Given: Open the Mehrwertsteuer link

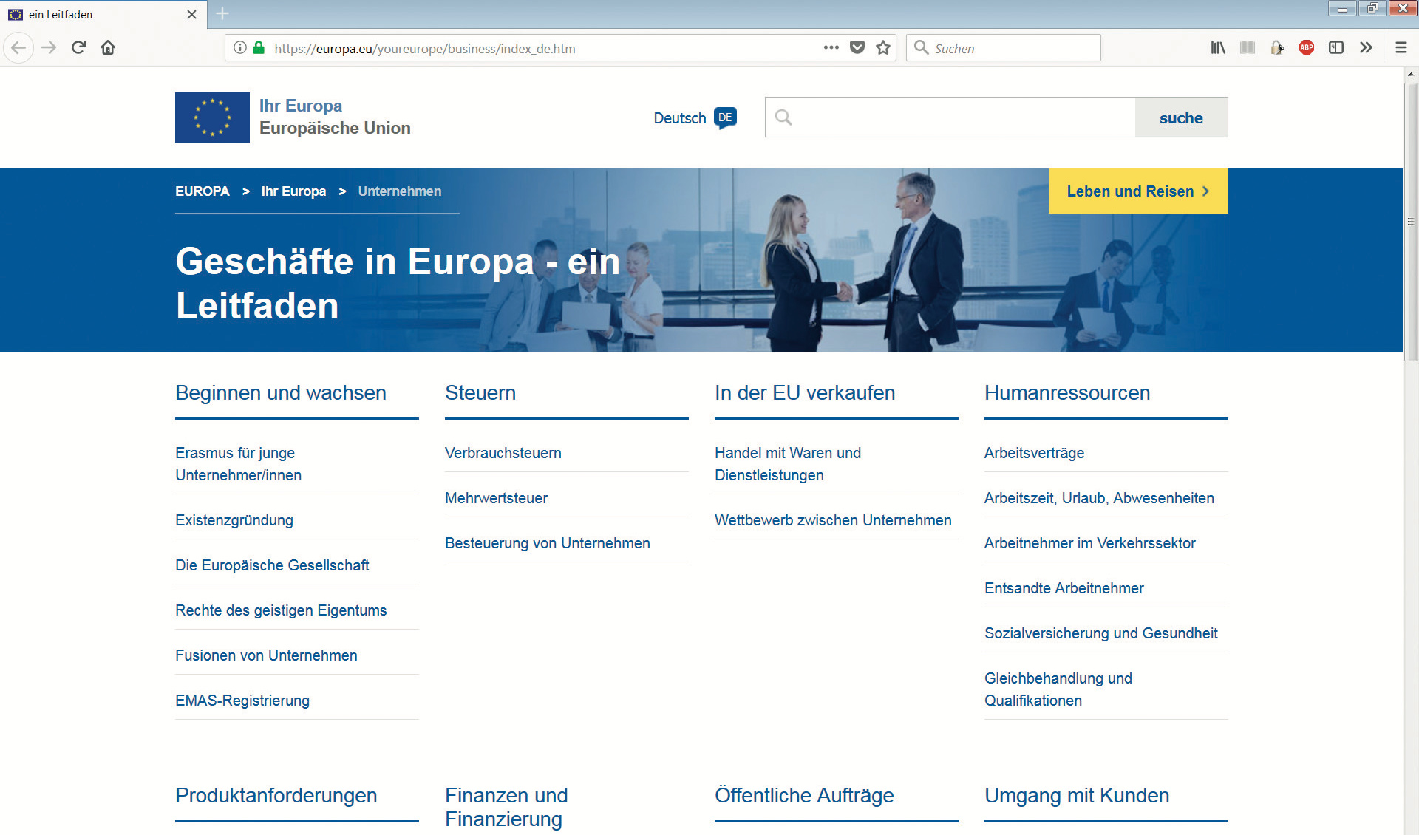Looking at the screenshot, I should tap(496, 498).
